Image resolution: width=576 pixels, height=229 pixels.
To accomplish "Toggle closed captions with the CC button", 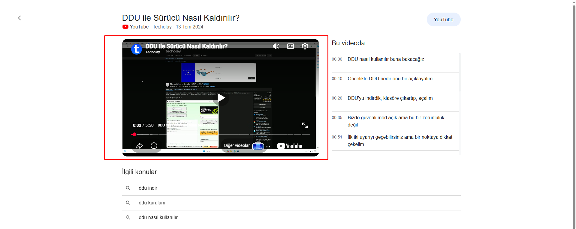I will [291, 46].
